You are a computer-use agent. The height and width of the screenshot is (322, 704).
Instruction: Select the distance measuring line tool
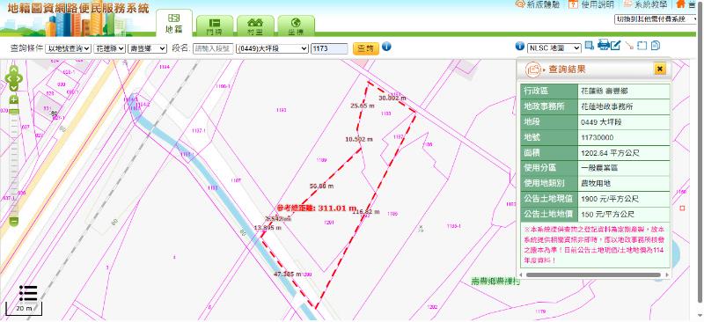(629, 46)
